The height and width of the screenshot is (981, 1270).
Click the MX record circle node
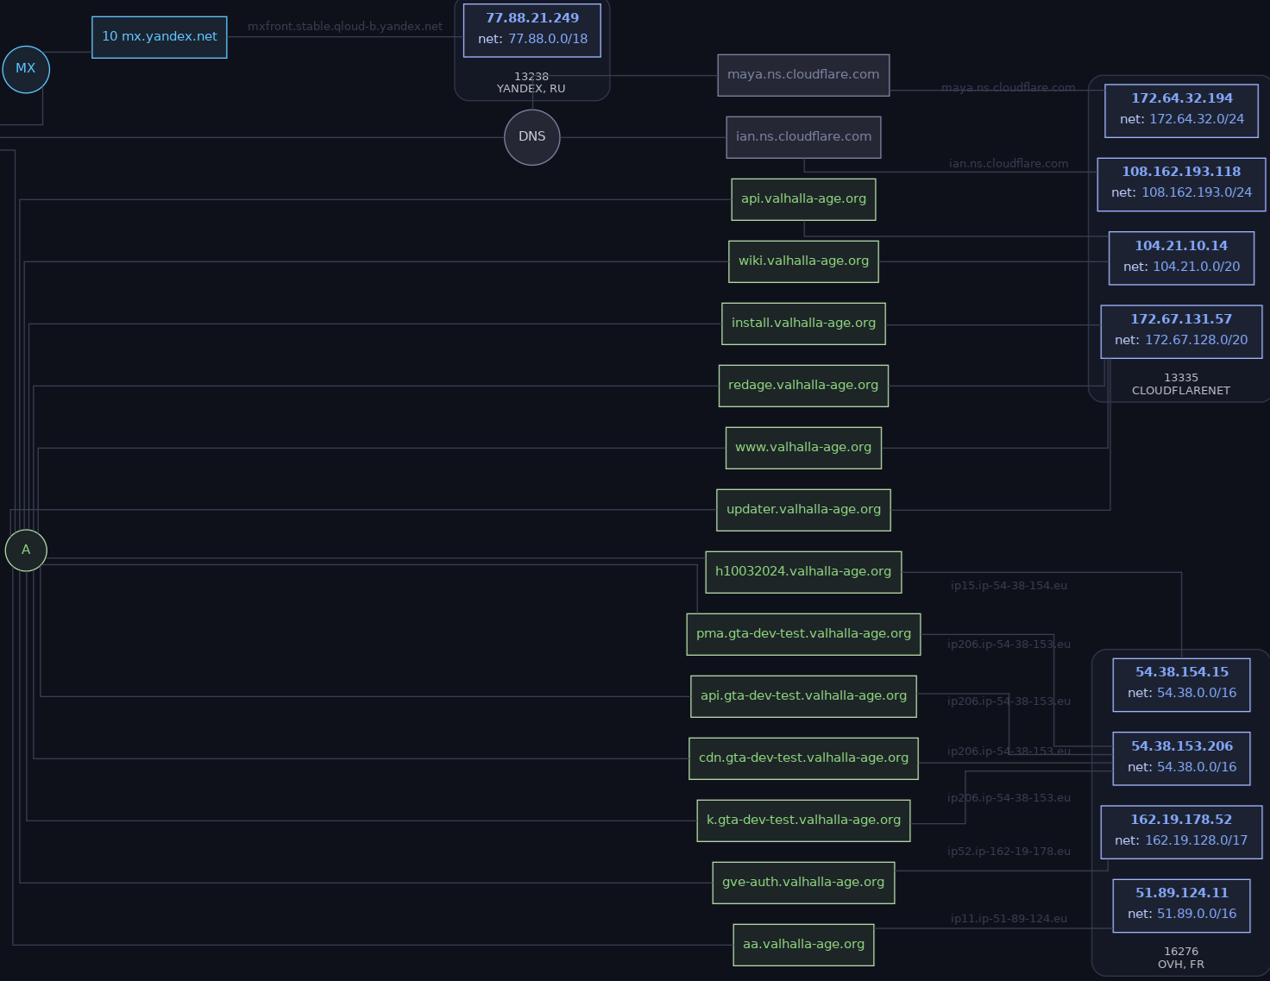point(26,69)
